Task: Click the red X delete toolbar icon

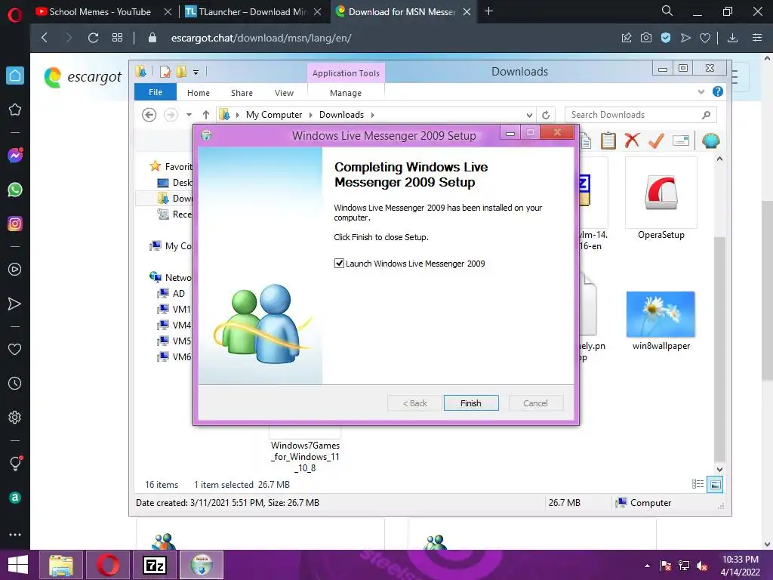Action: (x=632, y=140)
